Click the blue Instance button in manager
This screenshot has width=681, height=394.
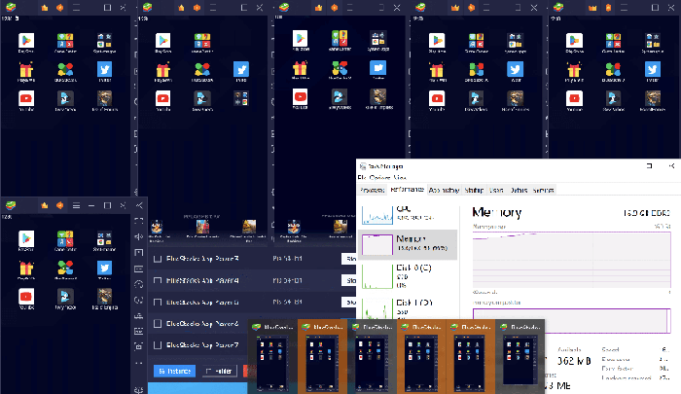(174, 371)
